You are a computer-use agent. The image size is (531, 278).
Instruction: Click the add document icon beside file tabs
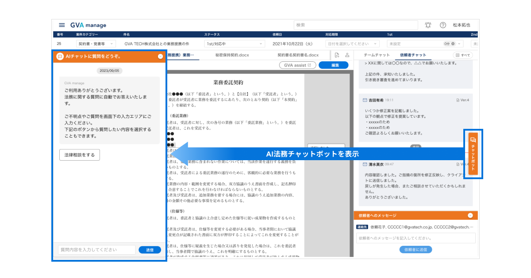[337, 55]
